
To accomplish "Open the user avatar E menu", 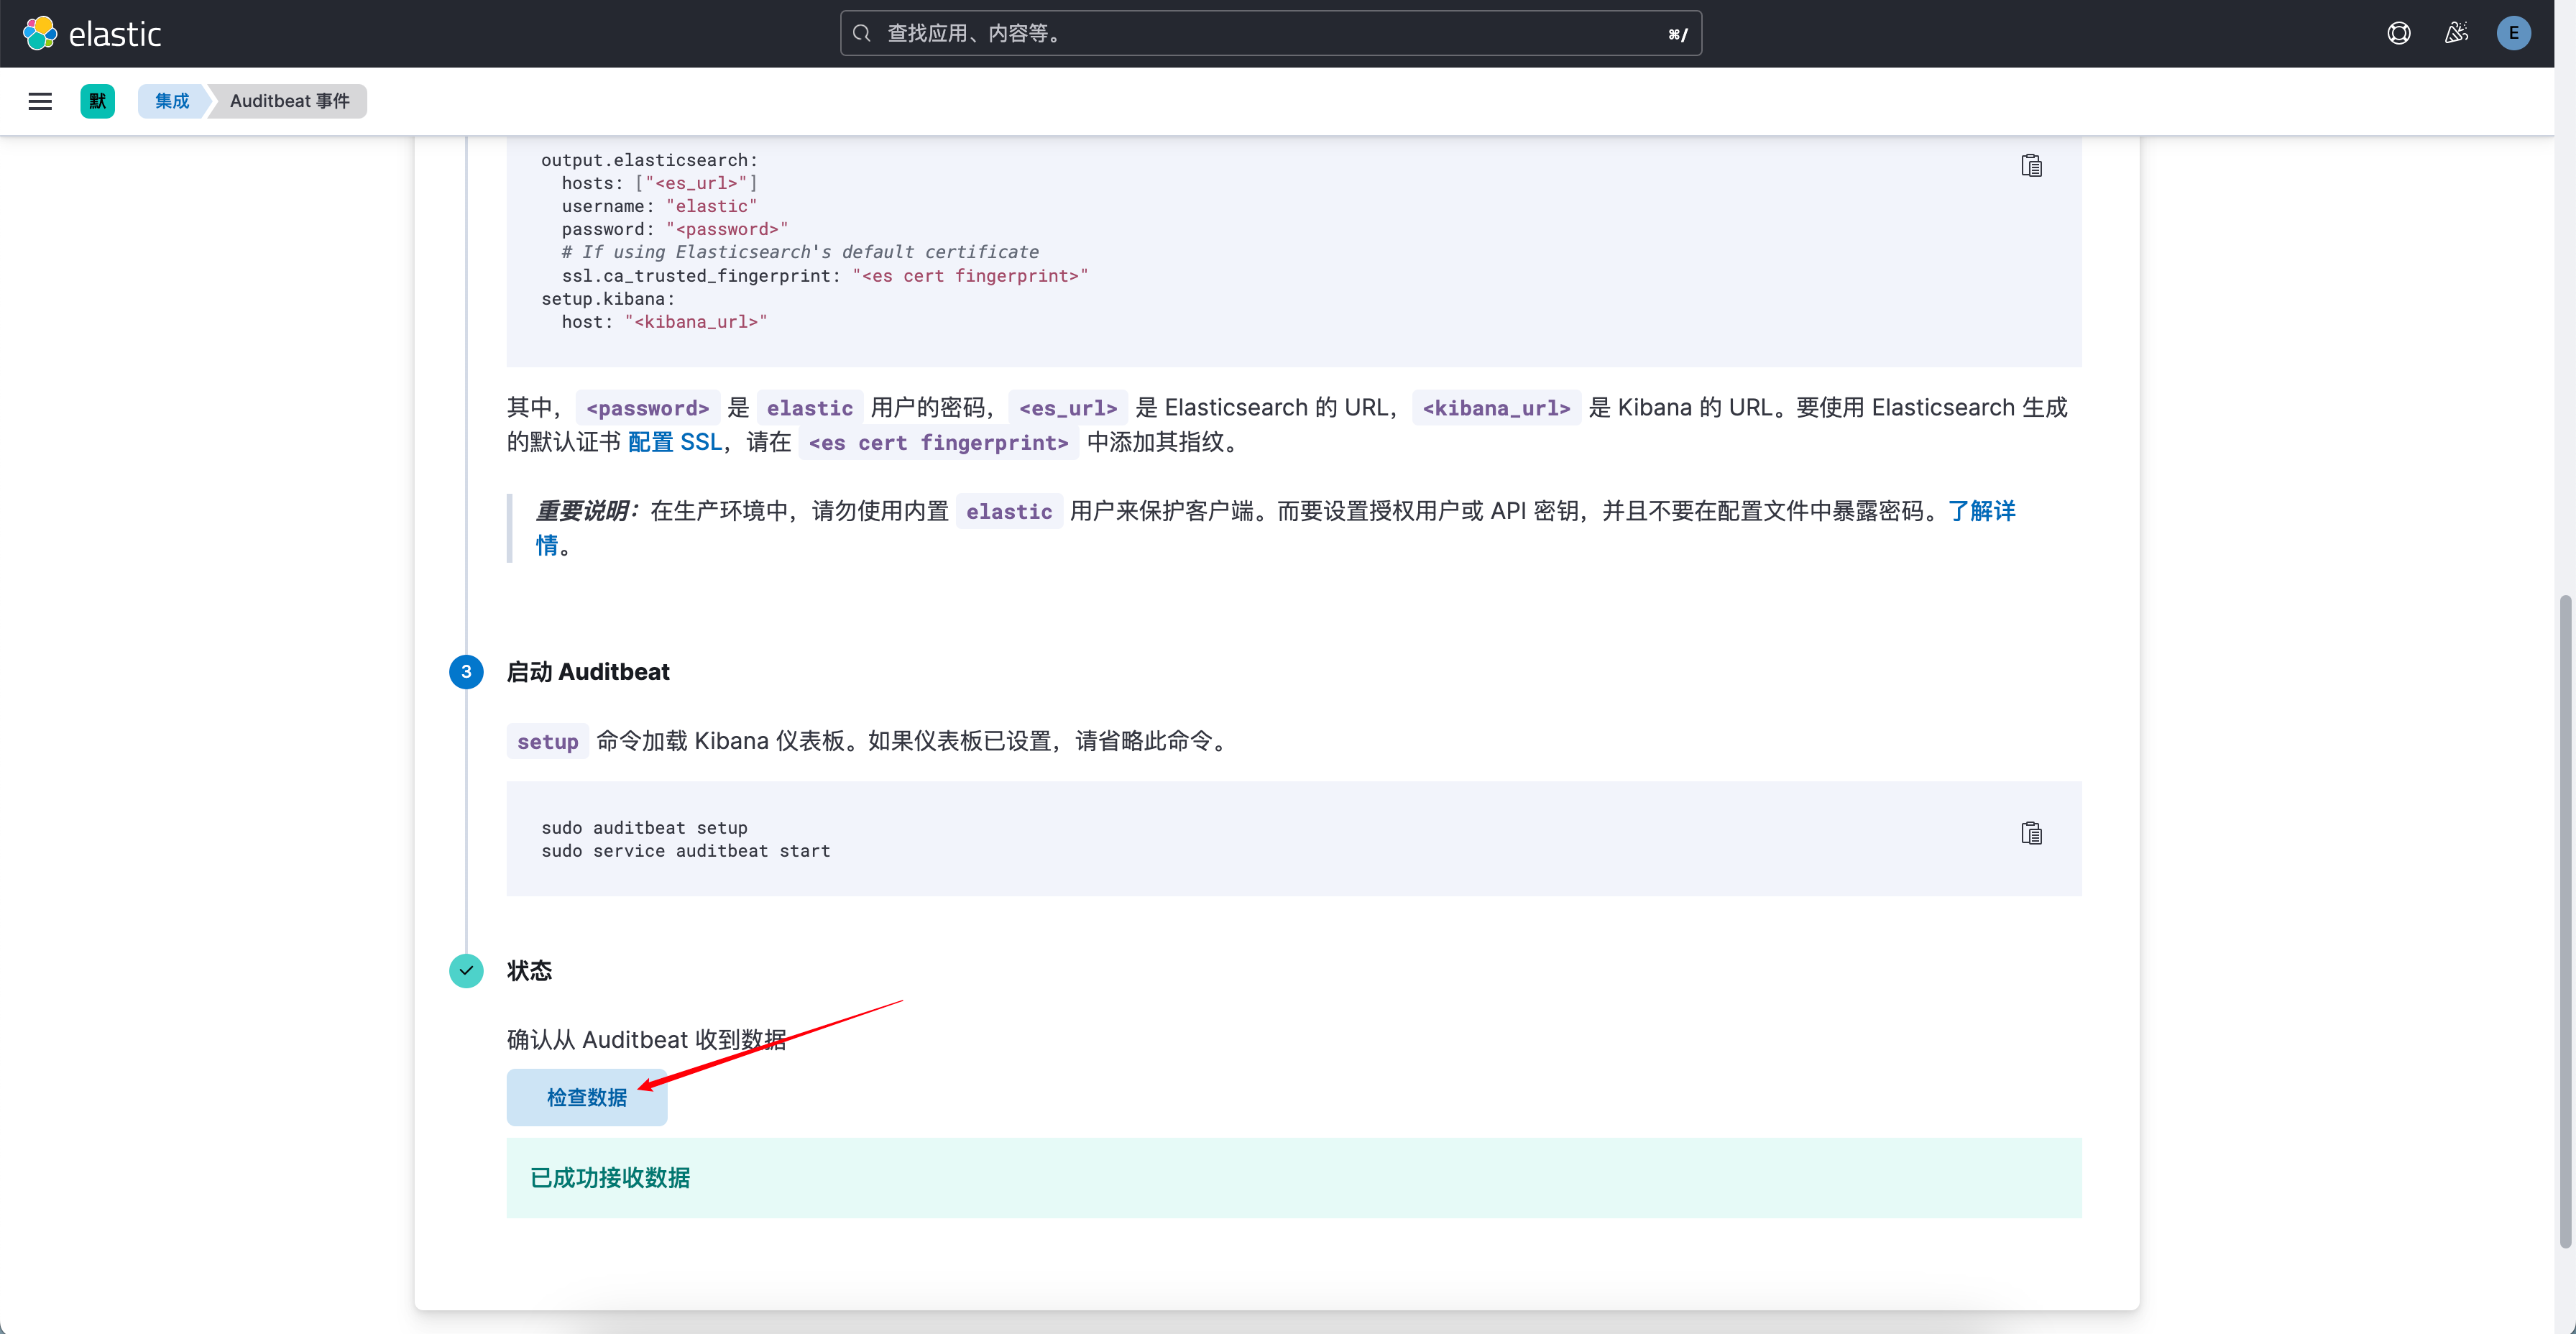I will tap(2513, 34).
